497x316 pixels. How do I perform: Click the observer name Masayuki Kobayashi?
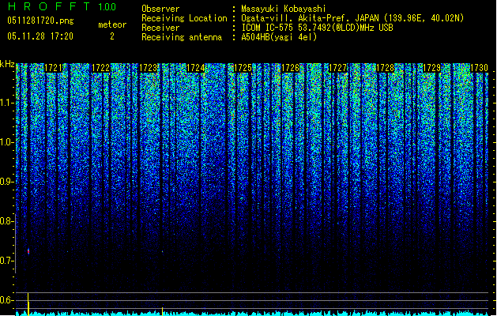point(284,9)
